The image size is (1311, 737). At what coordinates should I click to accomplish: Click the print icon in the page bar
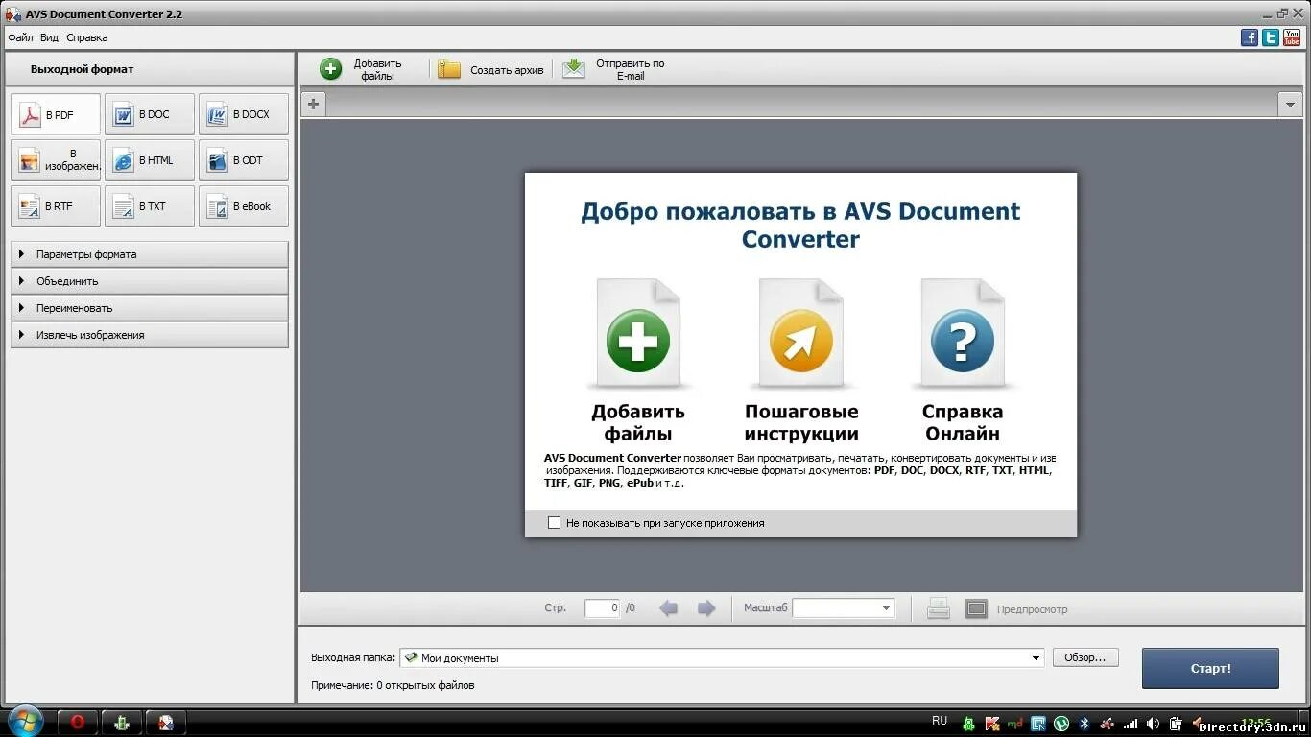pos(939,608)
